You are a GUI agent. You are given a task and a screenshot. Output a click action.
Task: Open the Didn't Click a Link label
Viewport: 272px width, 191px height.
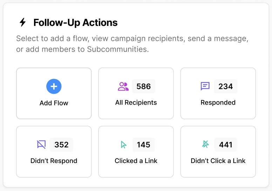point(218,161)
